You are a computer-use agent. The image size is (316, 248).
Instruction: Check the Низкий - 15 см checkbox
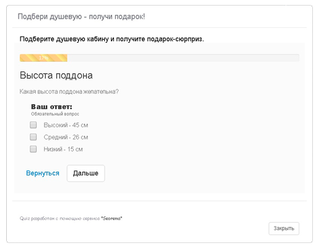point(33,149)
